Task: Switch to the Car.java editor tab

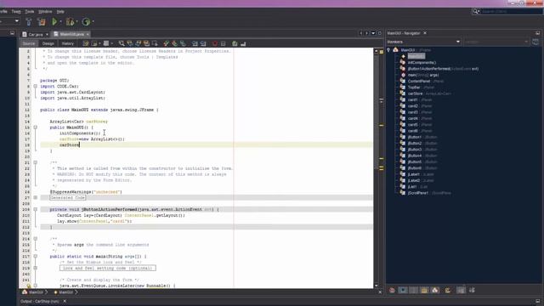Action: point(36,34)
